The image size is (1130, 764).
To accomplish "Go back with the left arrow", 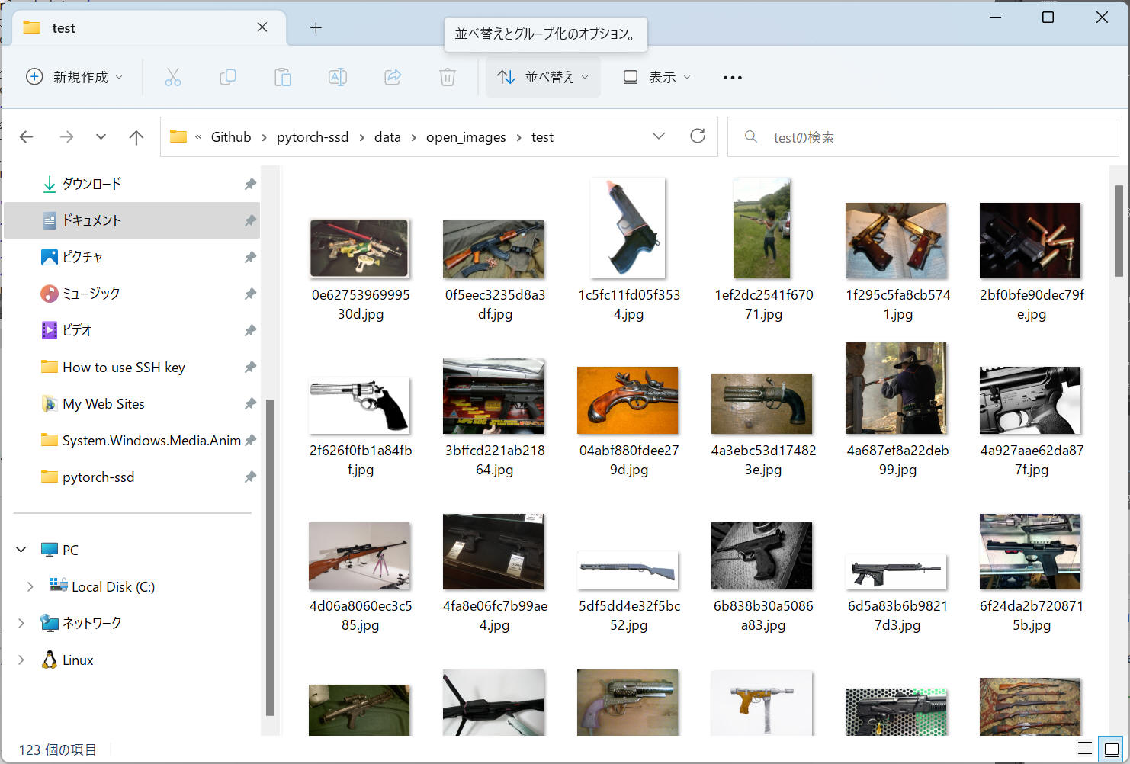I will point(27,137).
